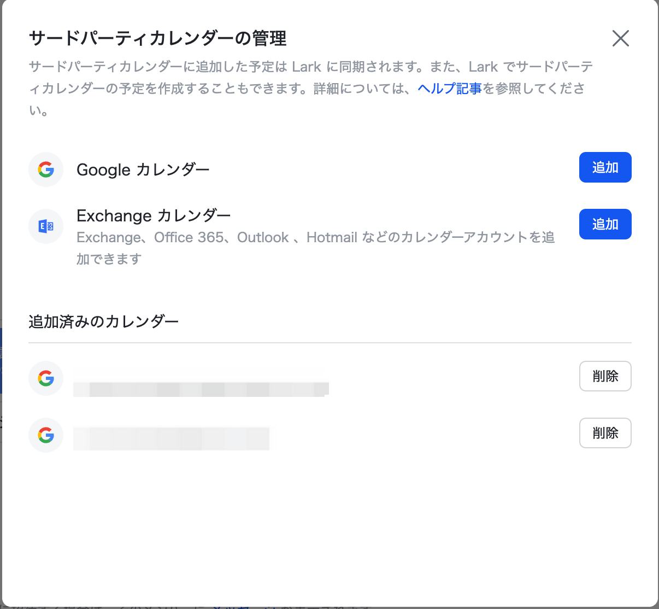The image size is (659, 609).
Task: Open the ヘルプ記事 help article link
Action: point(448,88)
